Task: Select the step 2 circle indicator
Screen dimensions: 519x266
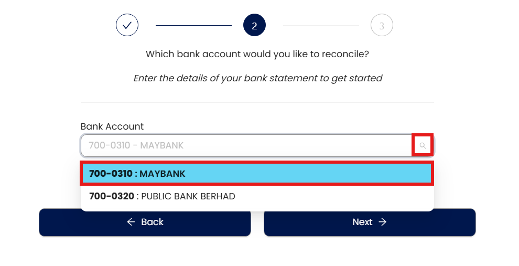Action: [254, 25]
